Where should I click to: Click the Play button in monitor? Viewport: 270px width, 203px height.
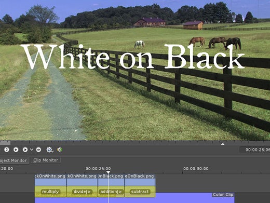pyautogui.click(x=25, y=150)
